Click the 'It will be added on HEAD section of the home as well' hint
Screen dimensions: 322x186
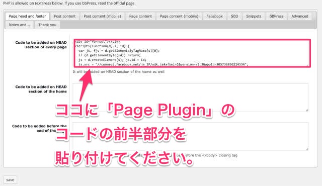[119, 72]
